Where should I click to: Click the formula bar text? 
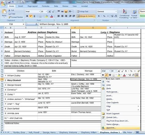coord(54,24)
